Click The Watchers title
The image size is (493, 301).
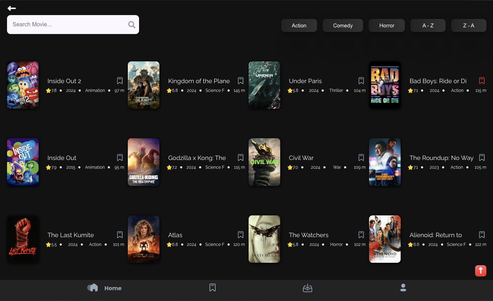309,235
